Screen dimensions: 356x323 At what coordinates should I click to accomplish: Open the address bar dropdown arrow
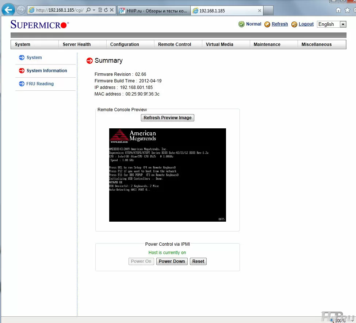click(x=94, y=10)
